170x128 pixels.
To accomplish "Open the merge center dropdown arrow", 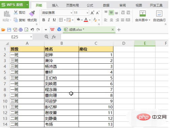I will (149, 20).
